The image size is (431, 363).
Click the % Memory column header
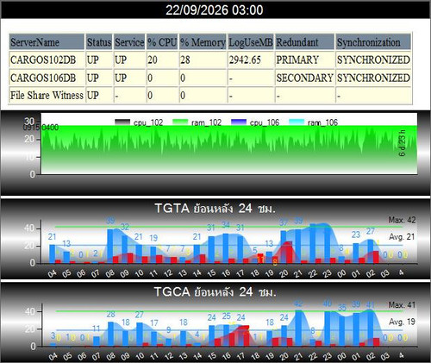(203, 42)
